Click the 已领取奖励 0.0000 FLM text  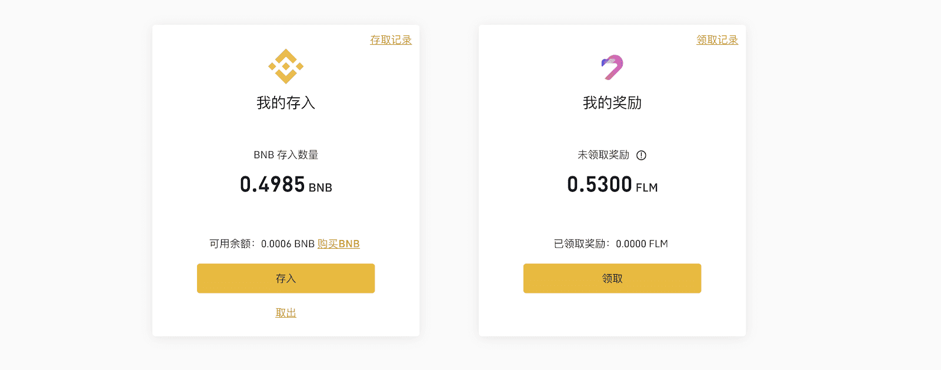click(x=611, y=244)
